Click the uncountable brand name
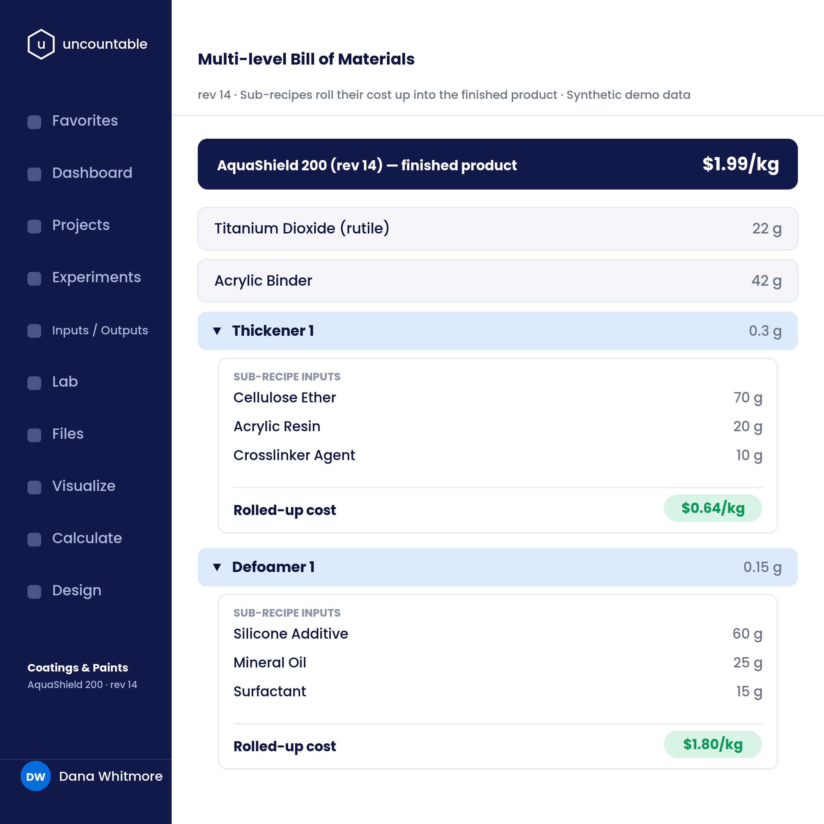The image size is (824, 824). [x=105, y=44]
